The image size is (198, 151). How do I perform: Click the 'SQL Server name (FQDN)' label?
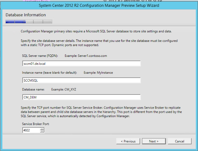(38, 56)
